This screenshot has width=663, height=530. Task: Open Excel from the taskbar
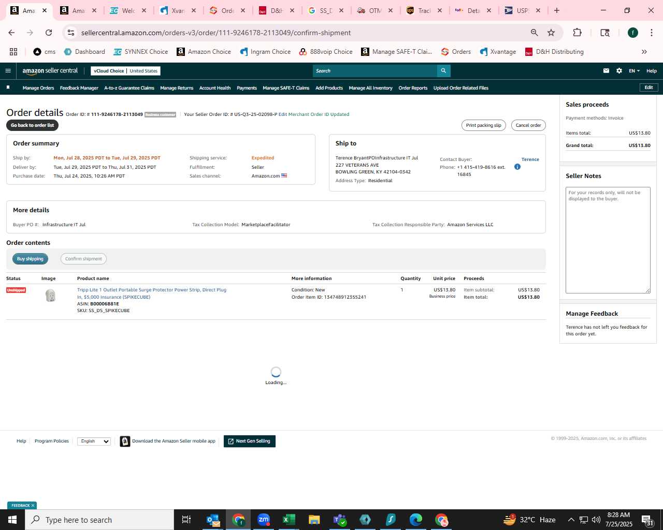coord(289,520)
